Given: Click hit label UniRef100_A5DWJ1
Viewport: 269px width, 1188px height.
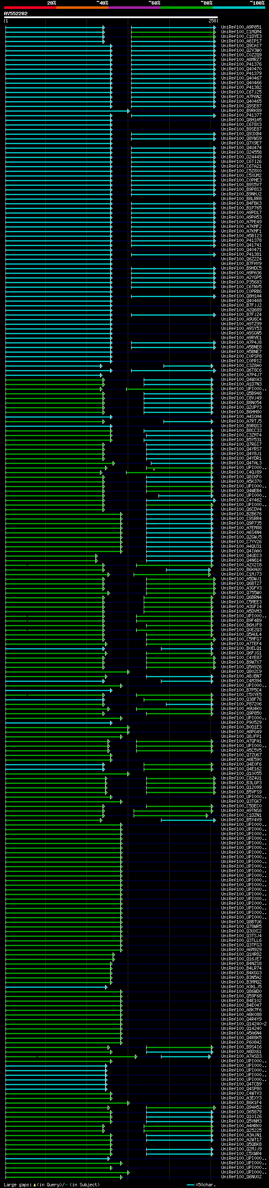Looking at the screenshot, I should click(x=241, y=579).
